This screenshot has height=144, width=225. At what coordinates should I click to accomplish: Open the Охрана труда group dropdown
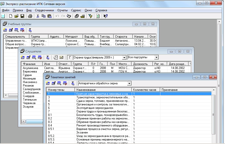pos(124,57)
